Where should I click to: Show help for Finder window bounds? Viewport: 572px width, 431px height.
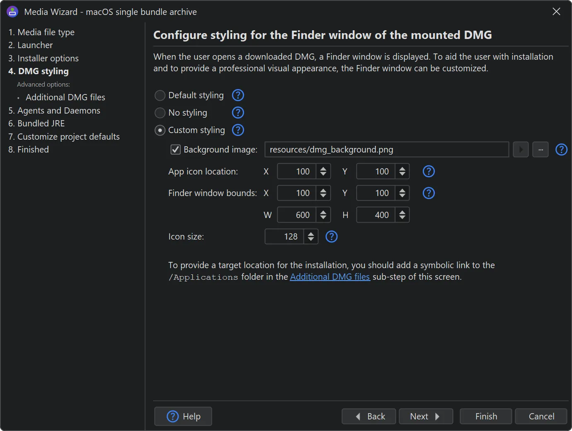point(429,193)
